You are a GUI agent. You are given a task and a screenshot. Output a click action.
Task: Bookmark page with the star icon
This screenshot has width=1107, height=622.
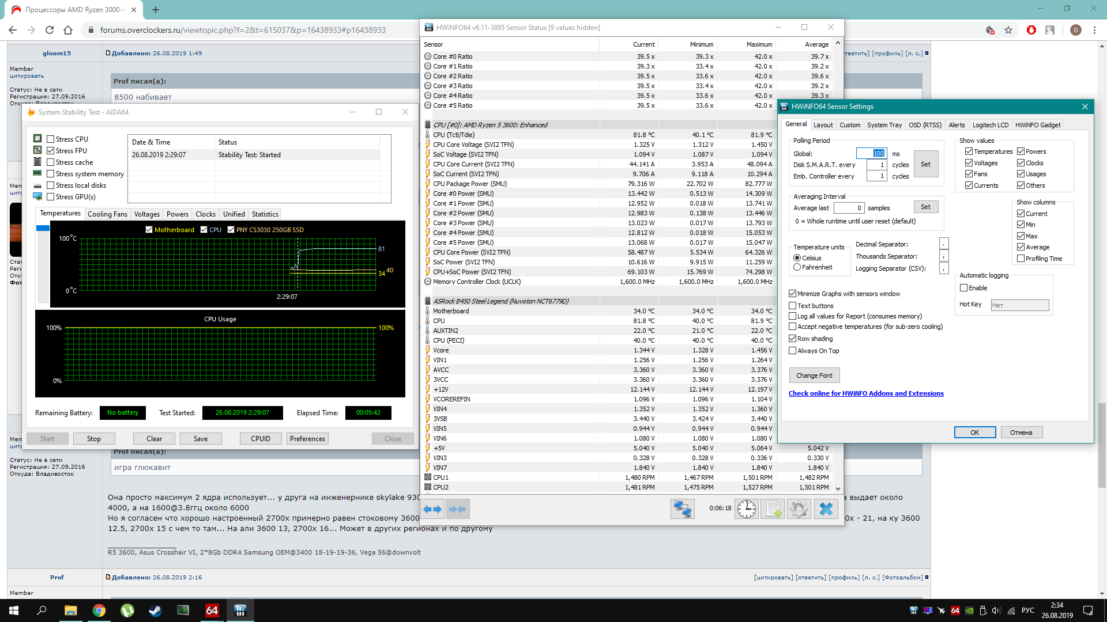(x=1008, y=30)
